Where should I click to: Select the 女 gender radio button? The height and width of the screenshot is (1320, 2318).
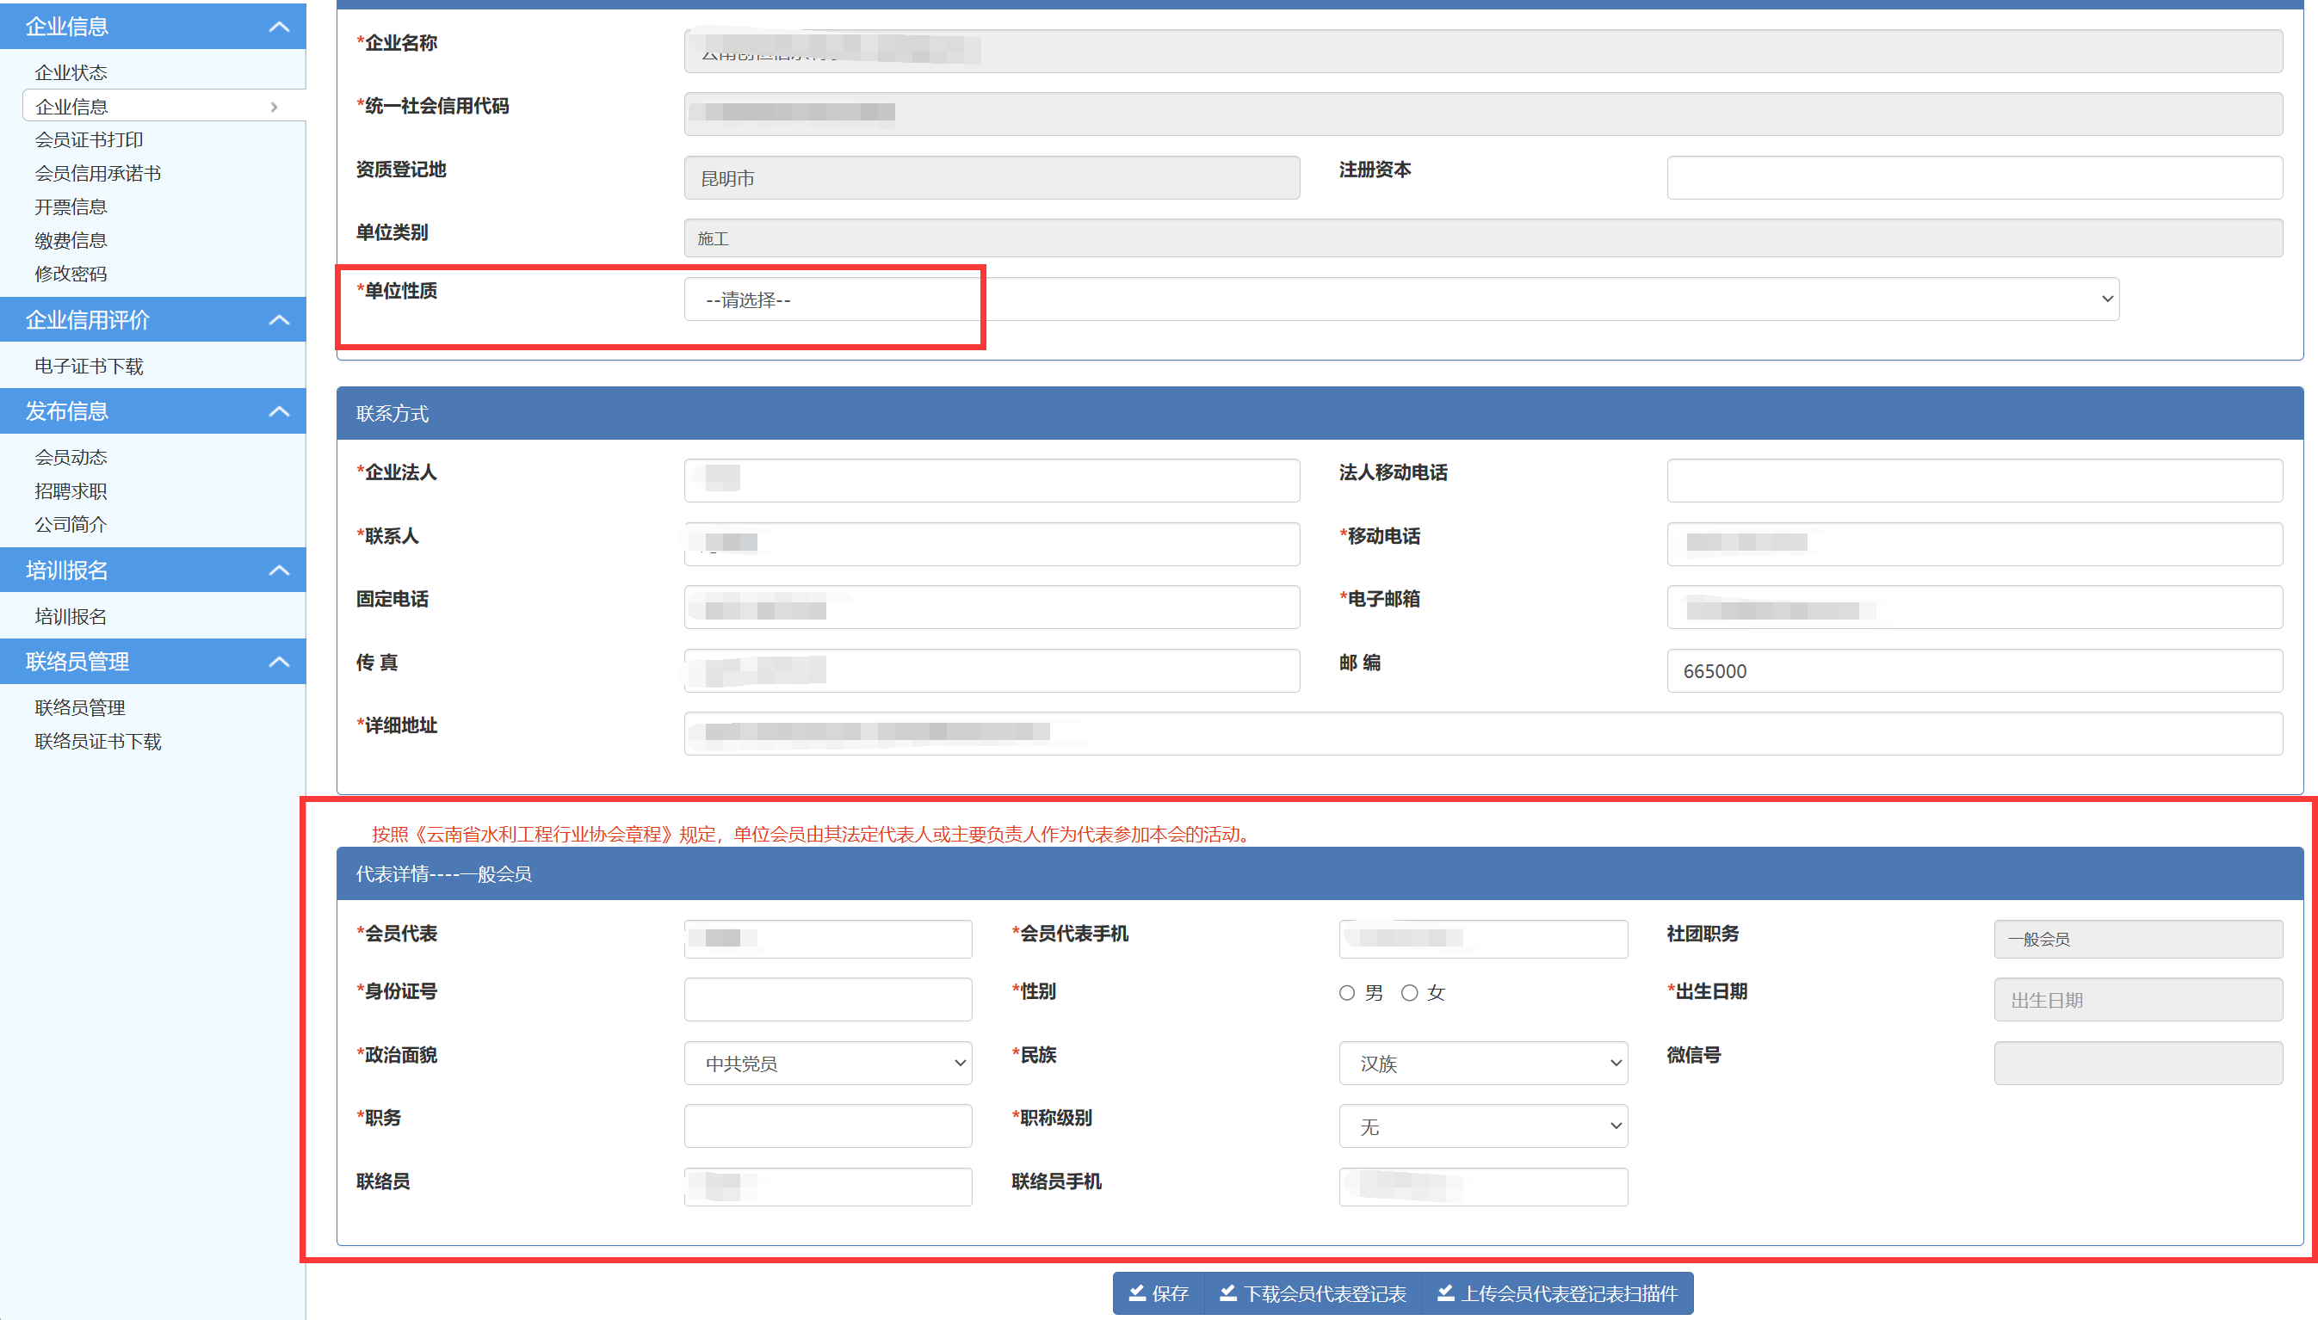click(1409, 993)
